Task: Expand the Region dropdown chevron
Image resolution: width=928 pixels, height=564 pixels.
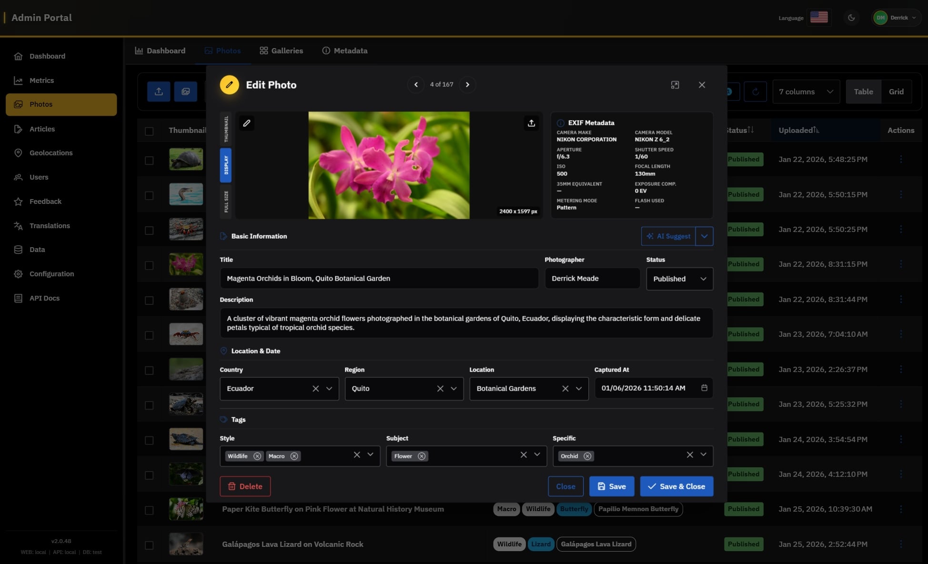Action: [454, 389]
